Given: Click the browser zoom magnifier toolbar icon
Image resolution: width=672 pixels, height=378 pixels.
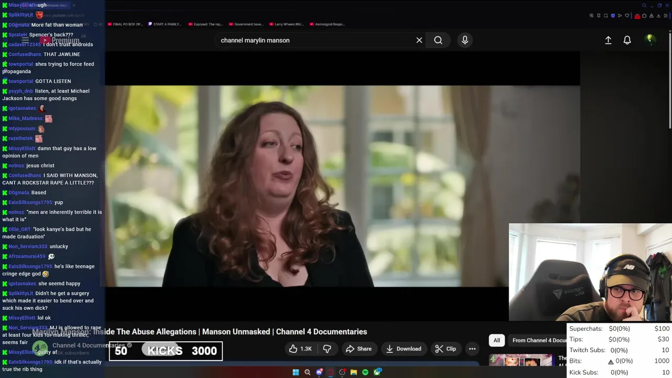Looking at the screenshot, I should pyautogui.click(x=592, y=16).
